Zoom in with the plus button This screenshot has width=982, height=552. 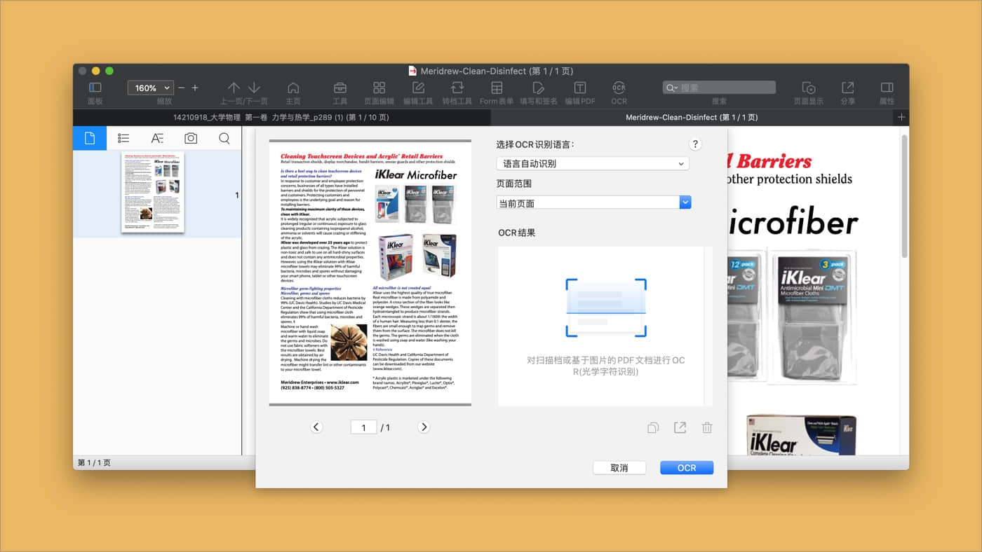point(195,88)
